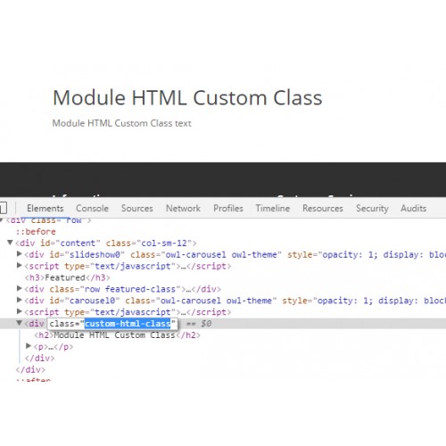Image resolution: width=446 pixels, height=446 pixels.
Task: Collapse the div id="content" node
Action: click(10, 243)
